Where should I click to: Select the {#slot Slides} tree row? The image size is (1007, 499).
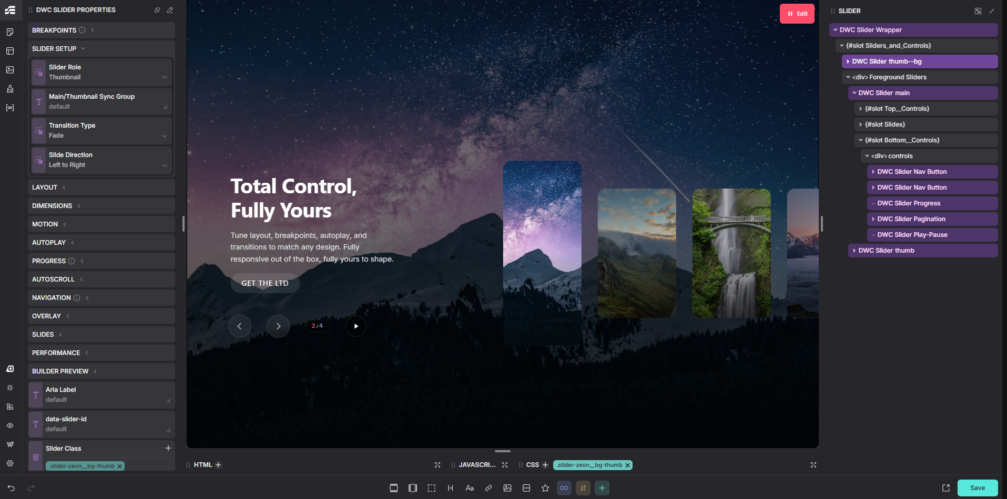tap(926, 124)
